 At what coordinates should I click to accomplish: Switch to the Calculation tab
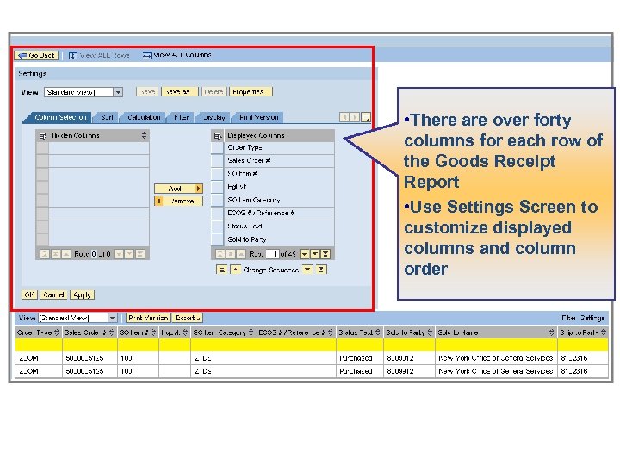tap(144, 117)
